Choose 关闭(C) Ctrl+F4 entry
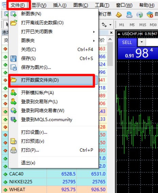The height and width of the screenshot is (193, 158). pos(53,49)
